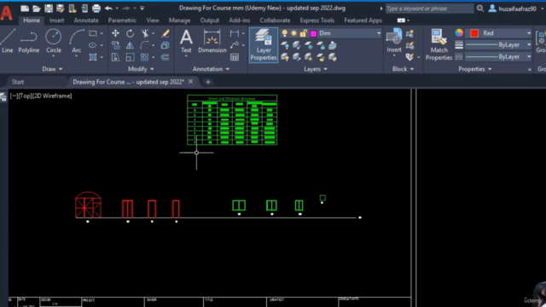
Task: Open the Layer Properties manager
Action: [264, 45]
